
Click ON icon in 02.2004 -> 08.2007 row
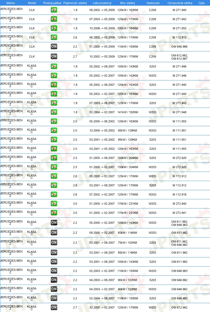coord(54,299)
